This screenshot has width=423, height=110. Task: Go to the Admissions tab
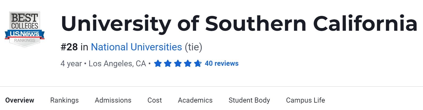pos(113,100)
